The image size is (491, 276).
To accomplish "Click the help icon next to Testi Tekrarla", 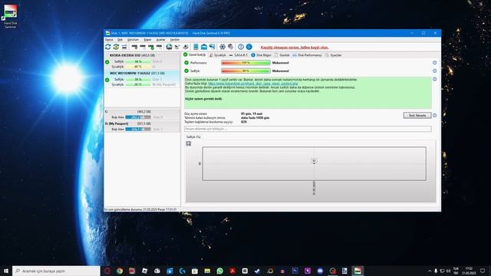I will click(435, 116).
